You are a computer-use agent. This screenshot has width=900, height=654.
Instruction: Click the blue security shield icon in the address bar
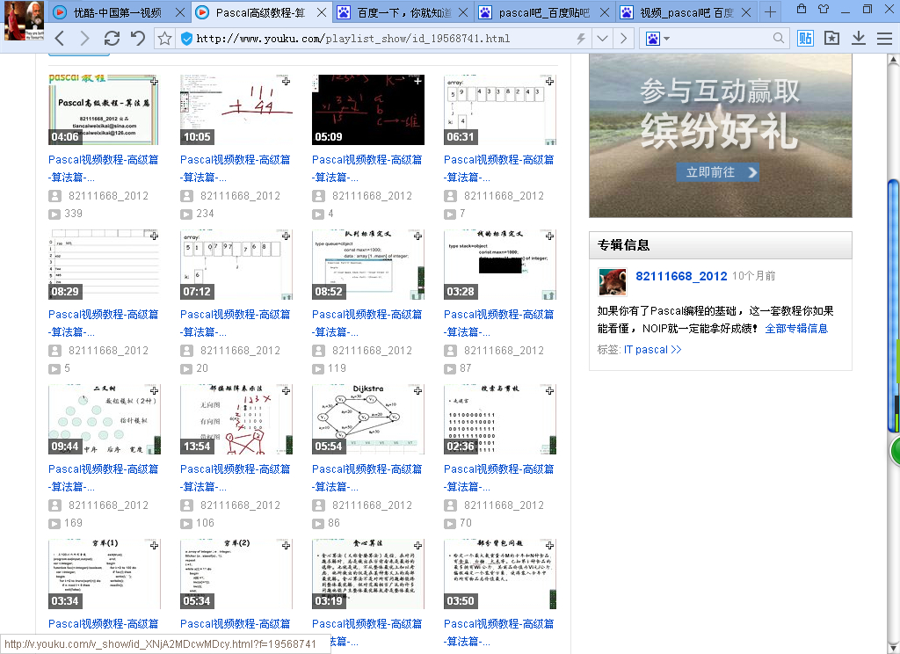(x=186, y=39)
